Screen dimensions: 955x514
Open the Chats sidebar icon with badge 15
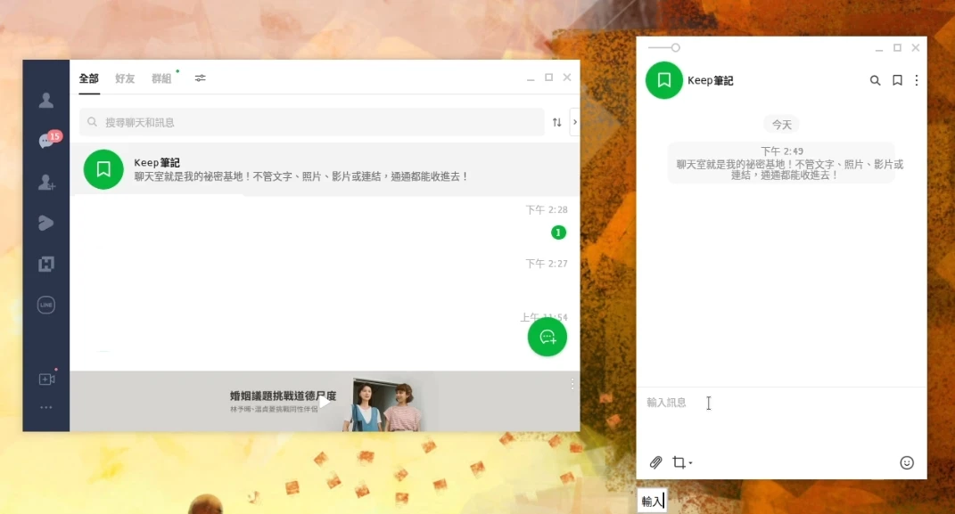click(x=48, y=140)
